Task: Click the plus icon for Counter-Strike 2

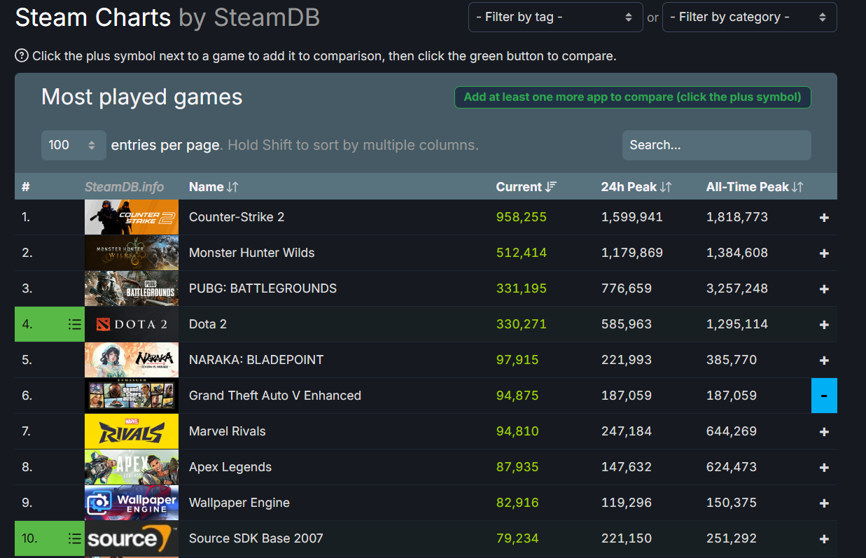Action: (824, 218)
